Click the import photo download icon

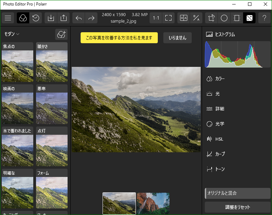51,18
